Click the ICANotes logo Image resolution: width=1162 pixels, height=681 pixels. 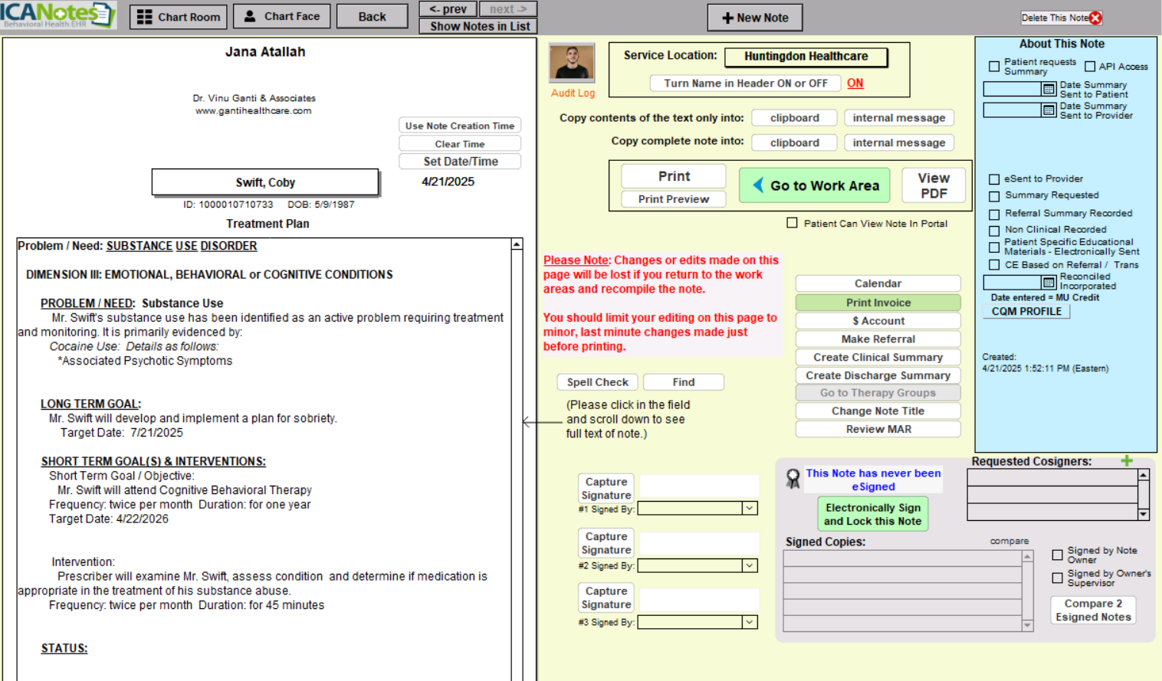pos(57,15)
